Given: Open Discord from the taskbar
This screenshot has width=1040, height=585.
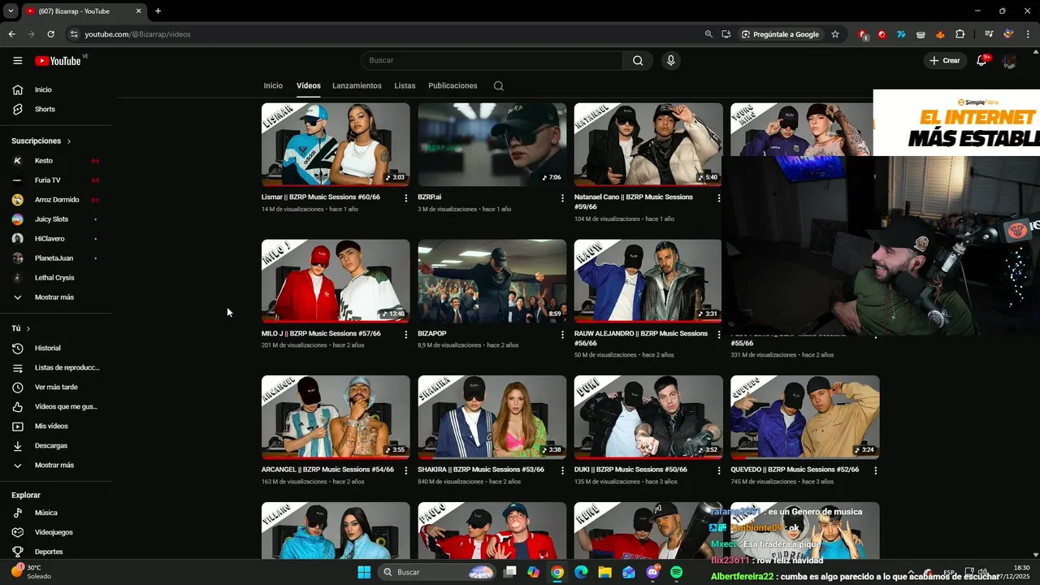Looking at the screenshot, I should (x=652, y=572).
